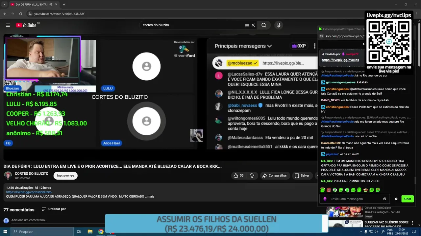Open Kick chat settings gear
421x236 pixels.
coord(396,199)
